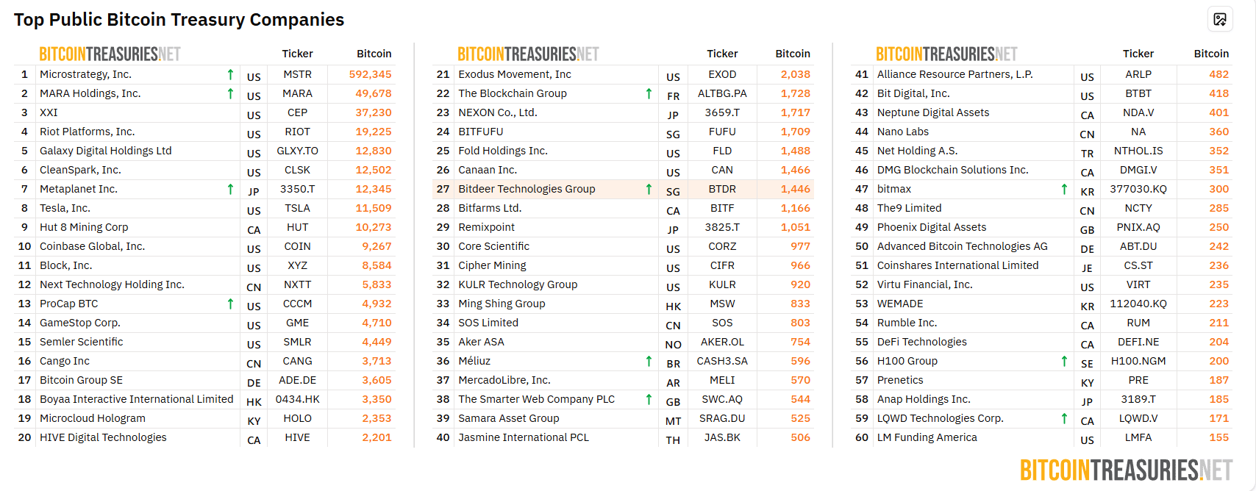This screenshot has width=1256, height=491.
Task: Click the green up arrow beside ProCap BTC
Action: click(x=230, y=304)
